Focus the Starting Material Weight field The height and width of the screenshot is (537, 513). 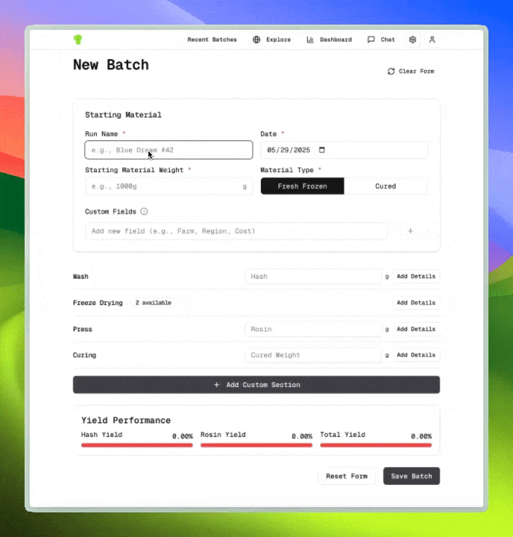(x=163, y=186)
